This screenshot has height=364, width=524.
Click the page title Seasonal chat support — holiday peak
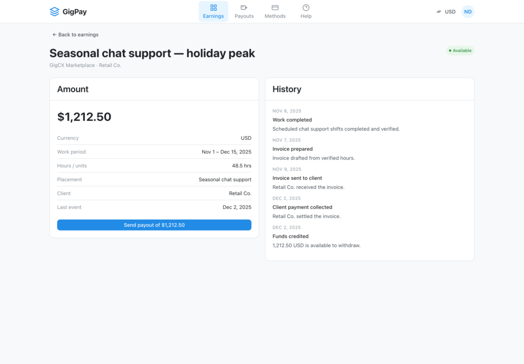[x=152, y=53]
